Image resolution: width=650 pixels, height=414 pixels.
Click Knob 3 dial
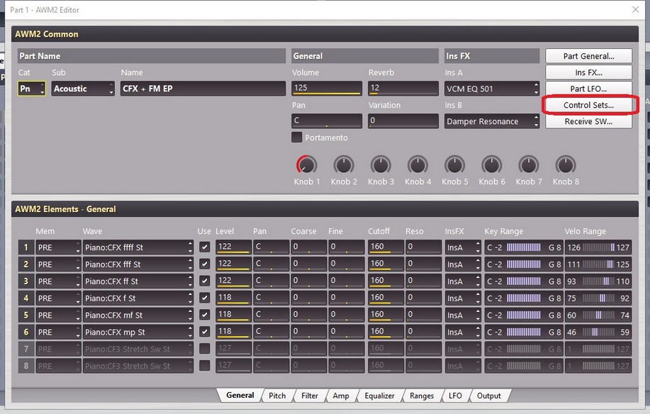[x=381, y=165]
